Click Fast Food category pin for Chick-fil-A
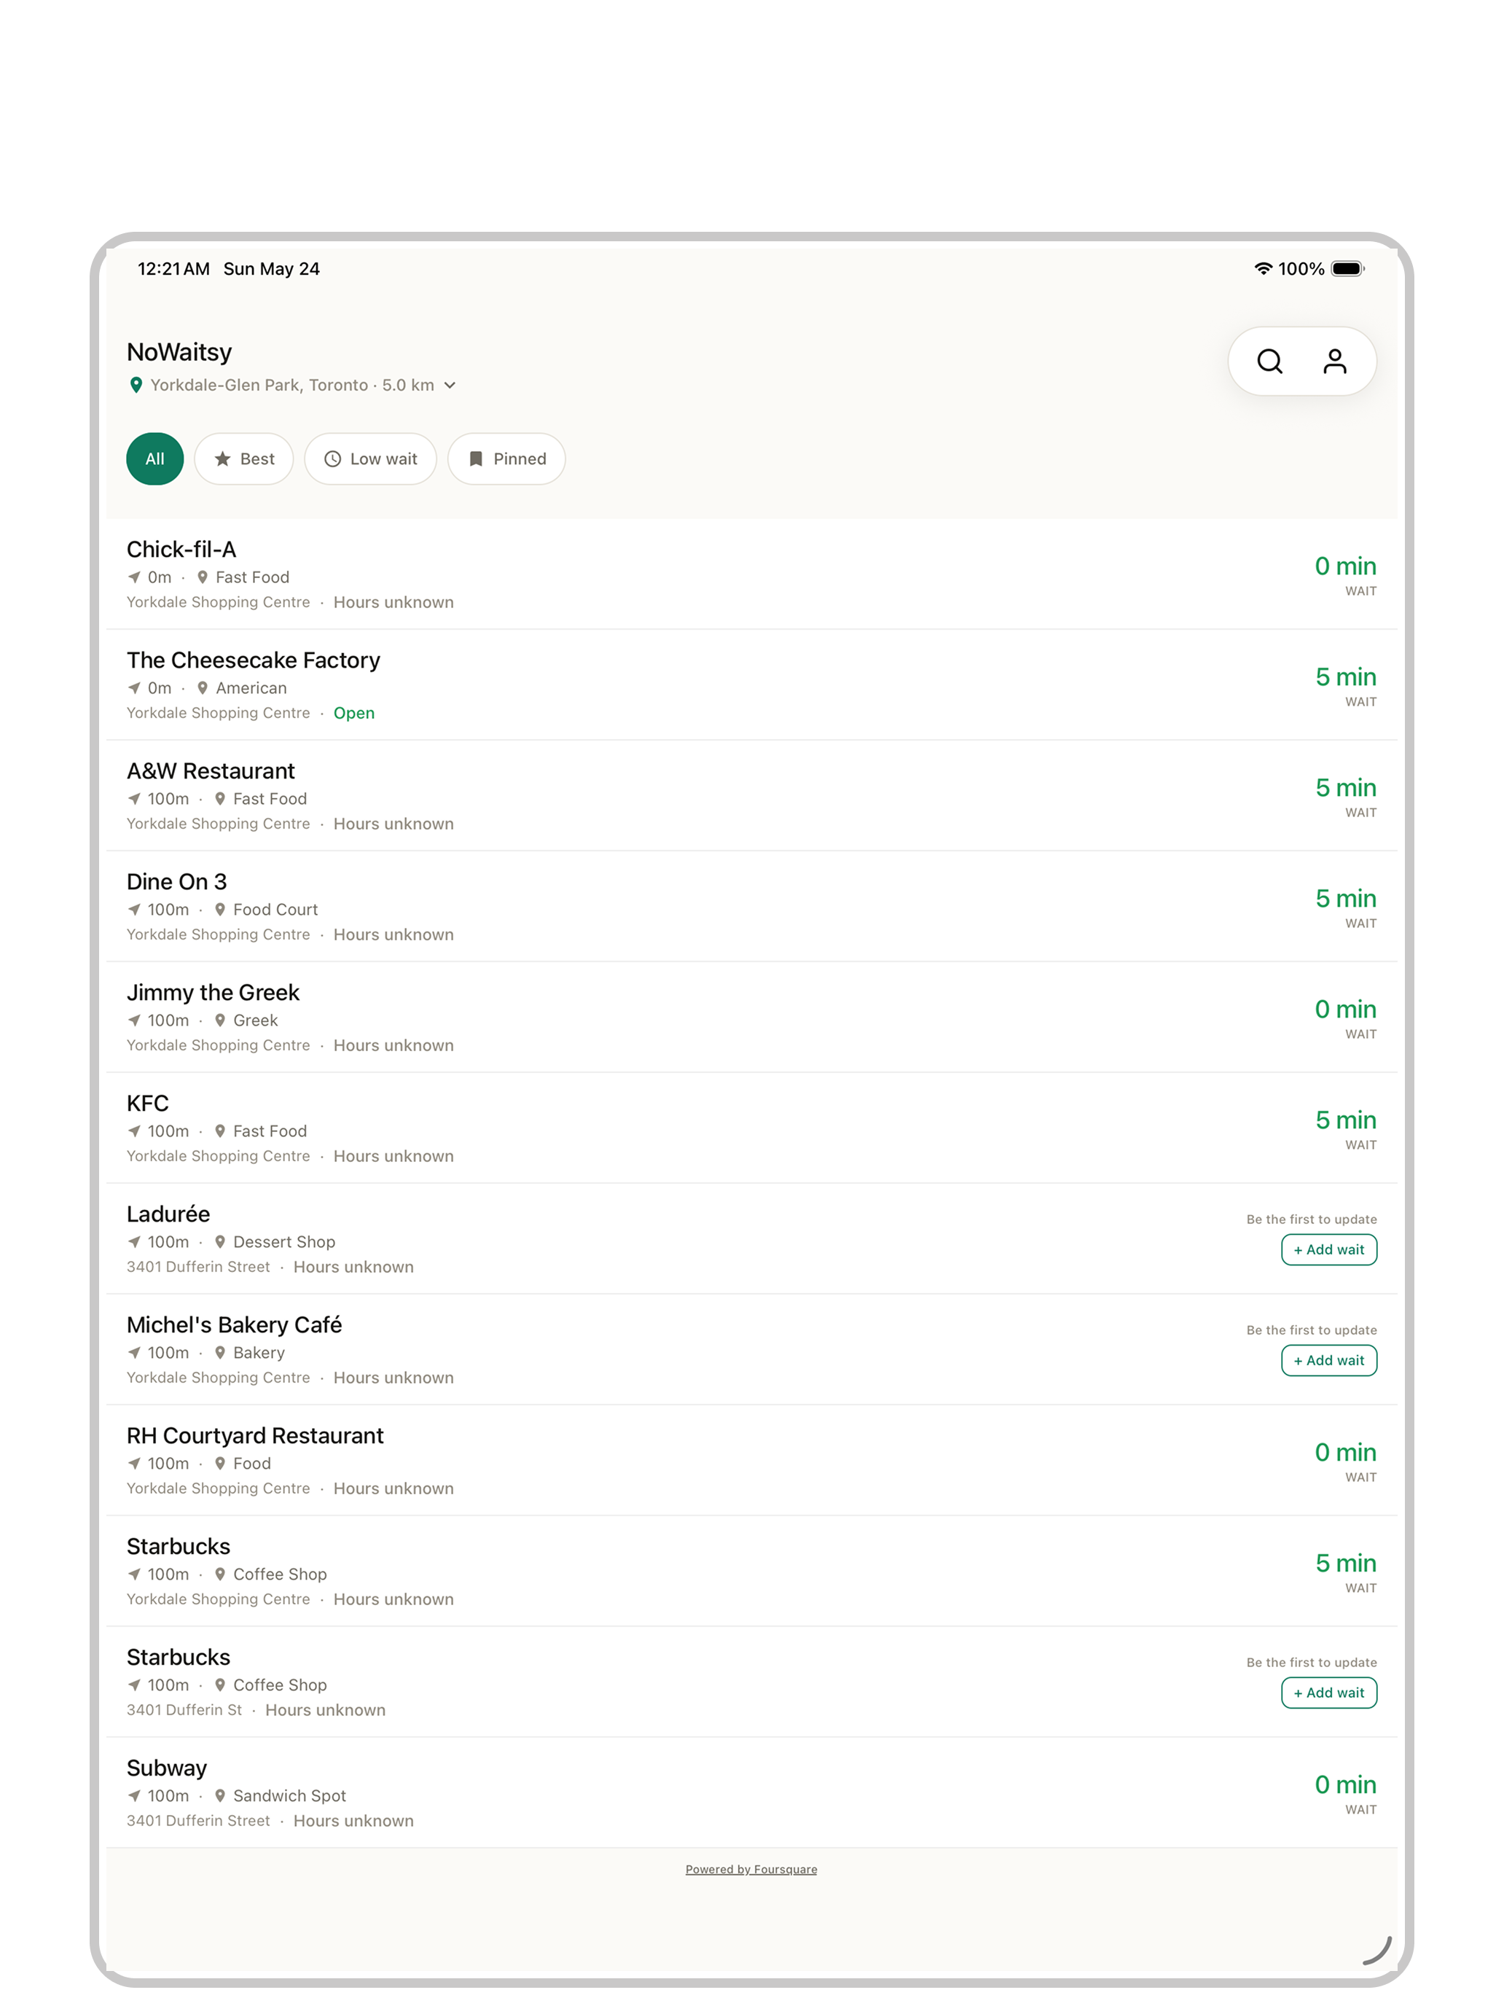The width and height of the screenshot is (1504, 2006). (x=203, y=577)
